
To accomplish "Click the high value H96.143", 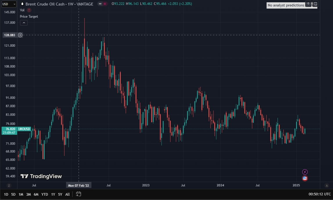I will tap(132, 4).
